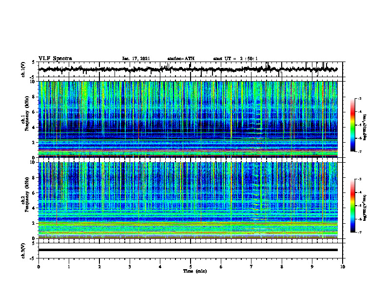The height and width of the screenshot is (299, 386).
Task: Click the time axis end label "10"
Action: click(x=343, y=267)
